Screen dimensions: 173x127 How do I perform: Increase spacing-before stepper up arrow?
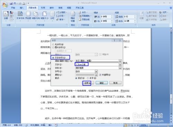coord(135,16)
